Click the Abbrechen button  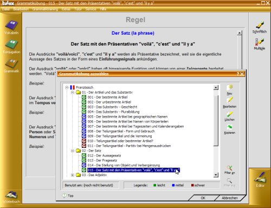click(x=230, y=198)
